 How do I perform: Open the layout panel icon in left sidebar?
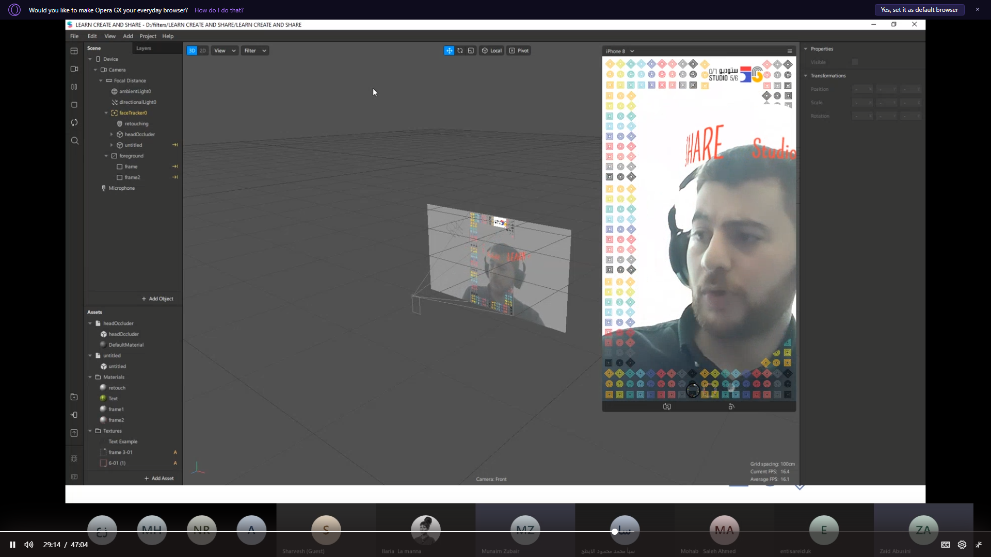(74, 51)
